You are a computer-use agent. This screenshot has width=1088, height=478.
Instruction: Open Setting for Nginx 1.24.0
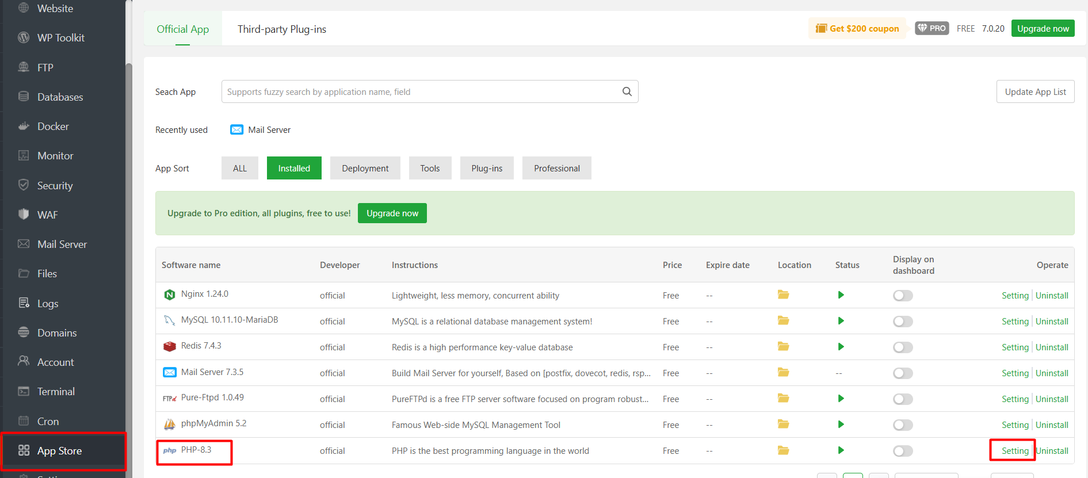[1015, 296]
